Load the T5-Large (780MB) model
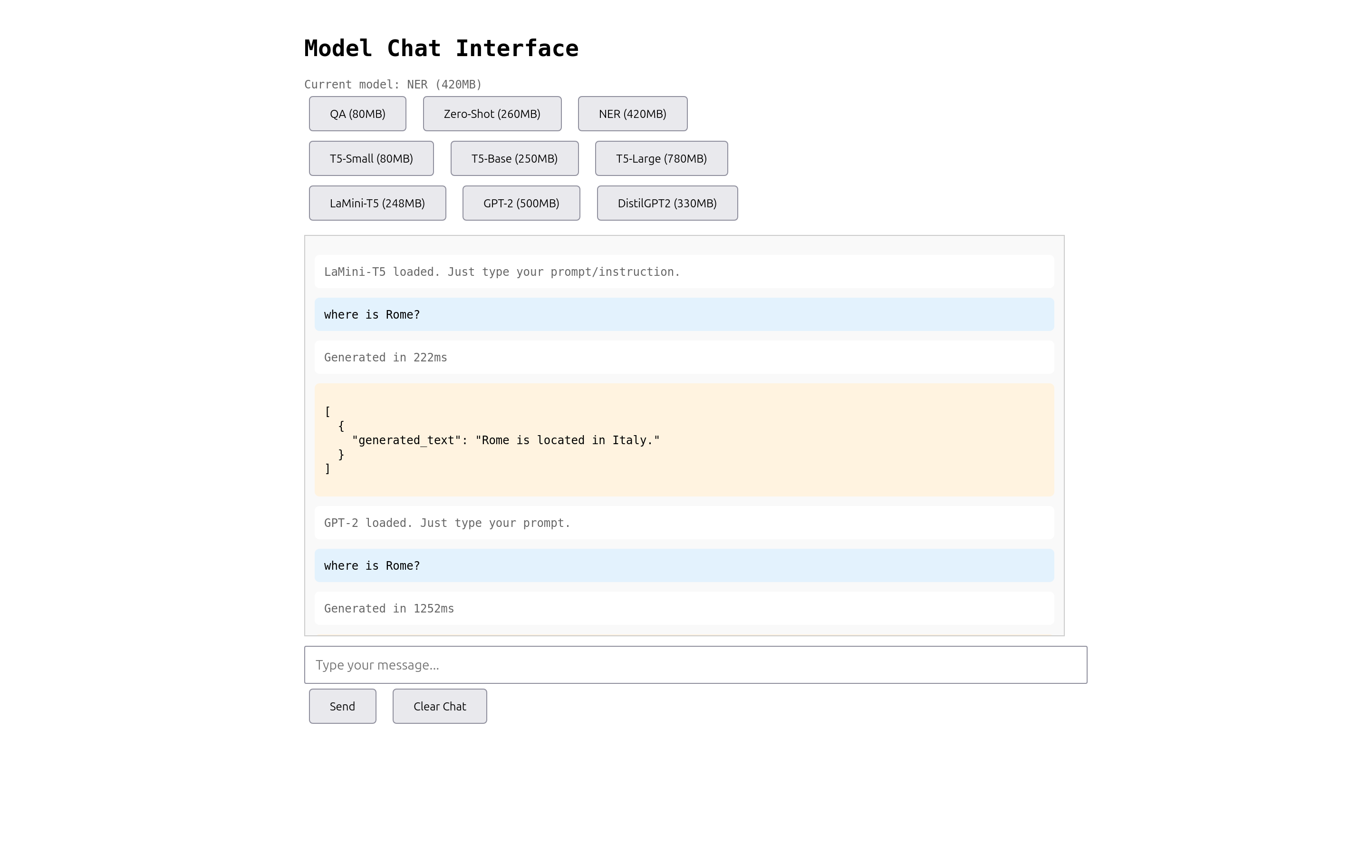Image resolution: width=1369 pixels, height=856 pixels. [x=661, y=158]
